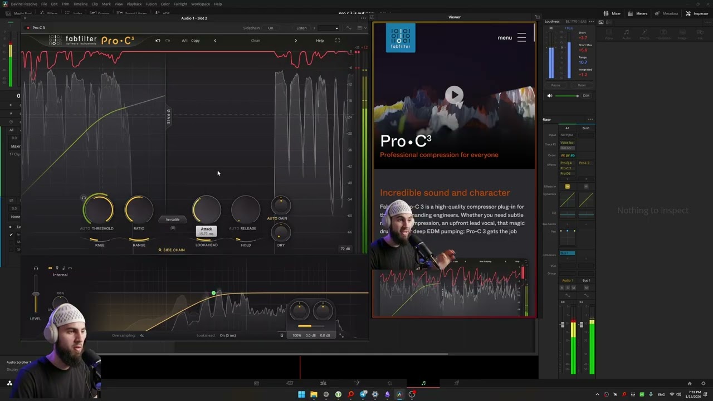Image resolution: width=713 pixels, height=401 pixels.
Task: Toggle Auto Release
Action: [x=234, y=228]
